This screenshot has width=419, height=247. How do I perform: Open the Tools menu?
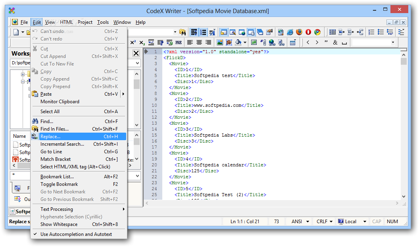pos(103,22)
